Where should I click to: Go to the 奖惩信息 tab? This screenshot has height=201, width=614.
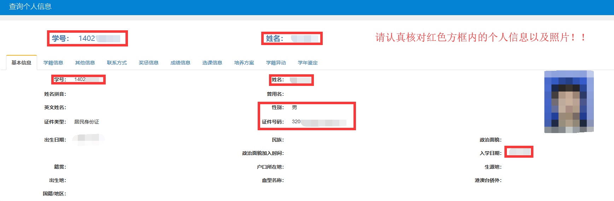coord(148,63)
